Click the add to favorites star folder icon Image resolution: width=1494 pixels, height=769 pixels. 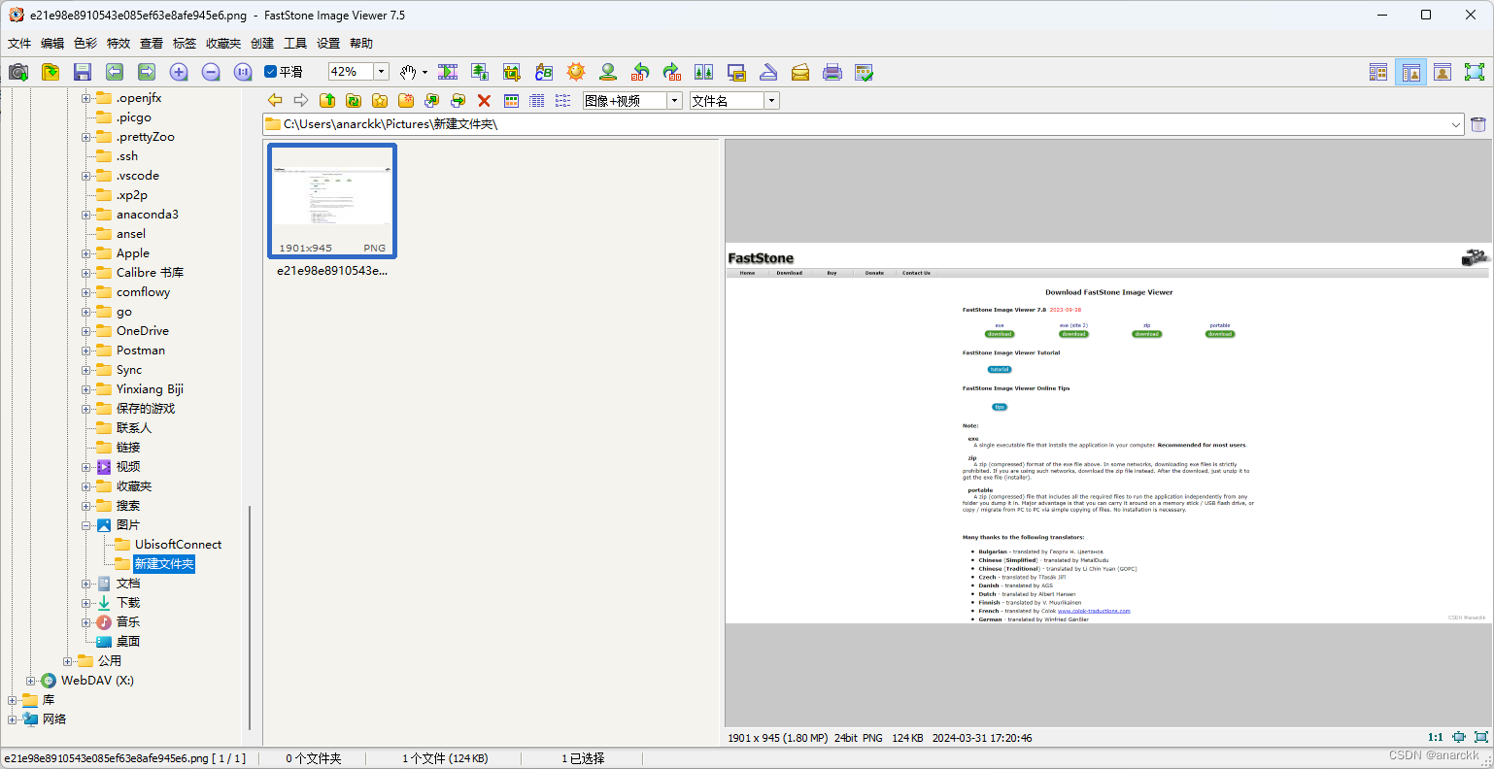[x=380, y=101]
